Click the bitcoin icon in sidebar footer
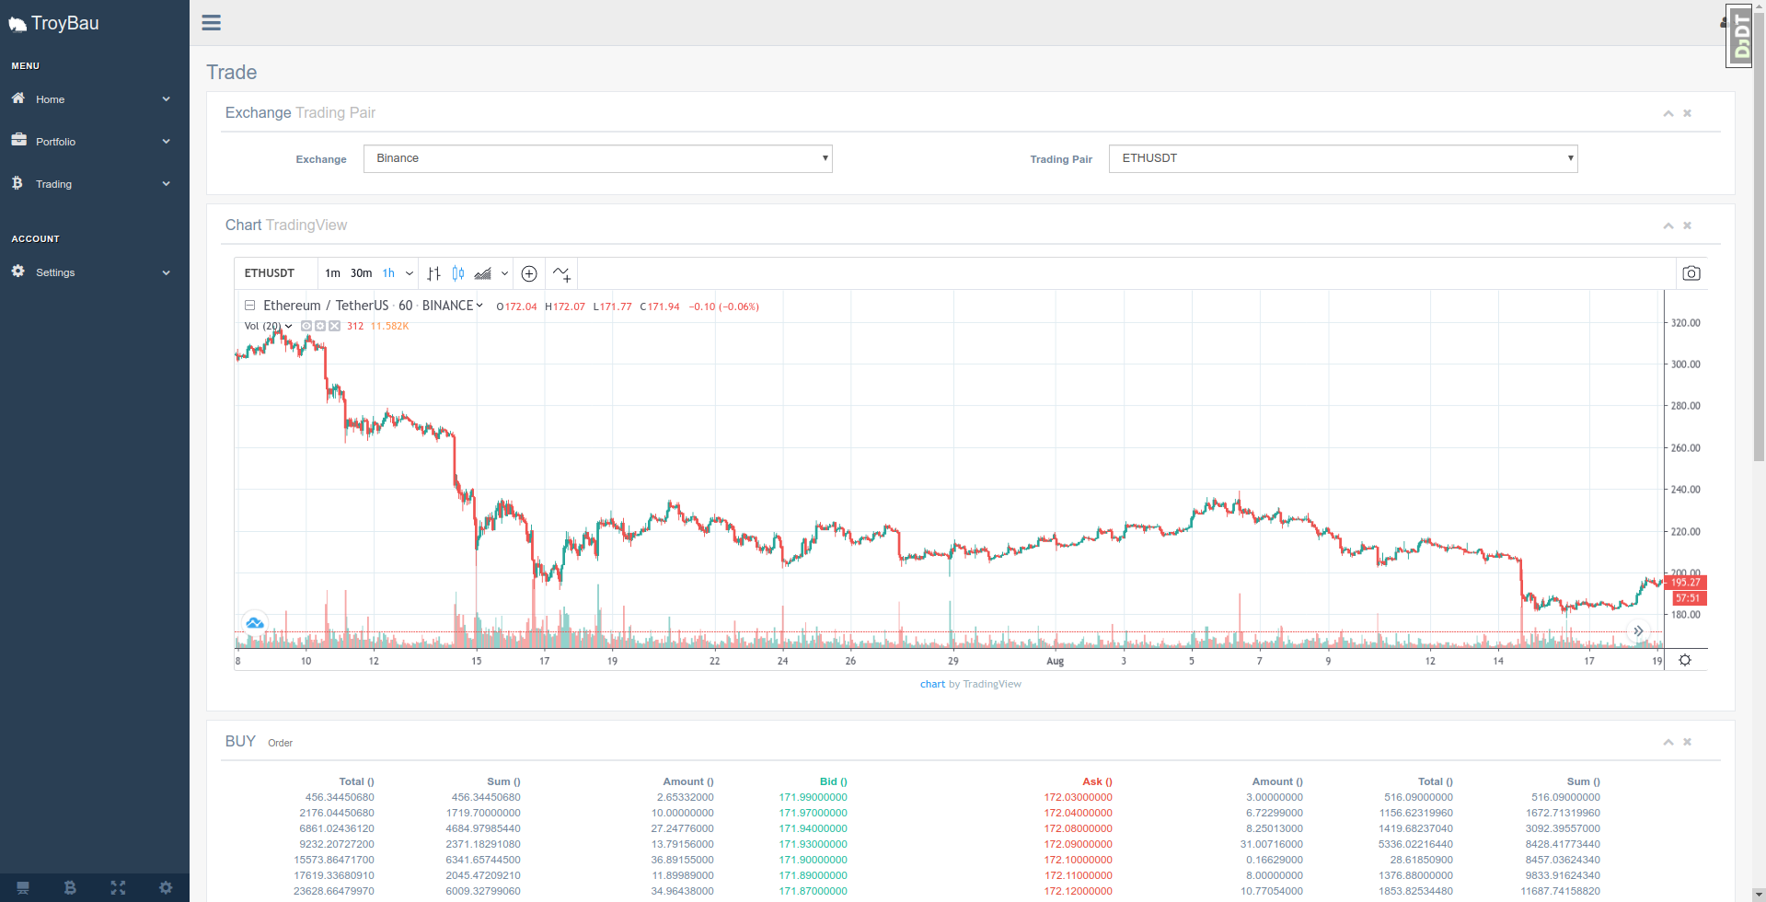Image resolution: width=1766 pixels, height=902 pixels. click(71, 888)
